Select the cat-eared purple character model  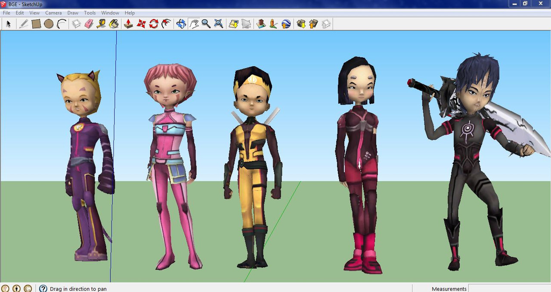[86, 166]
